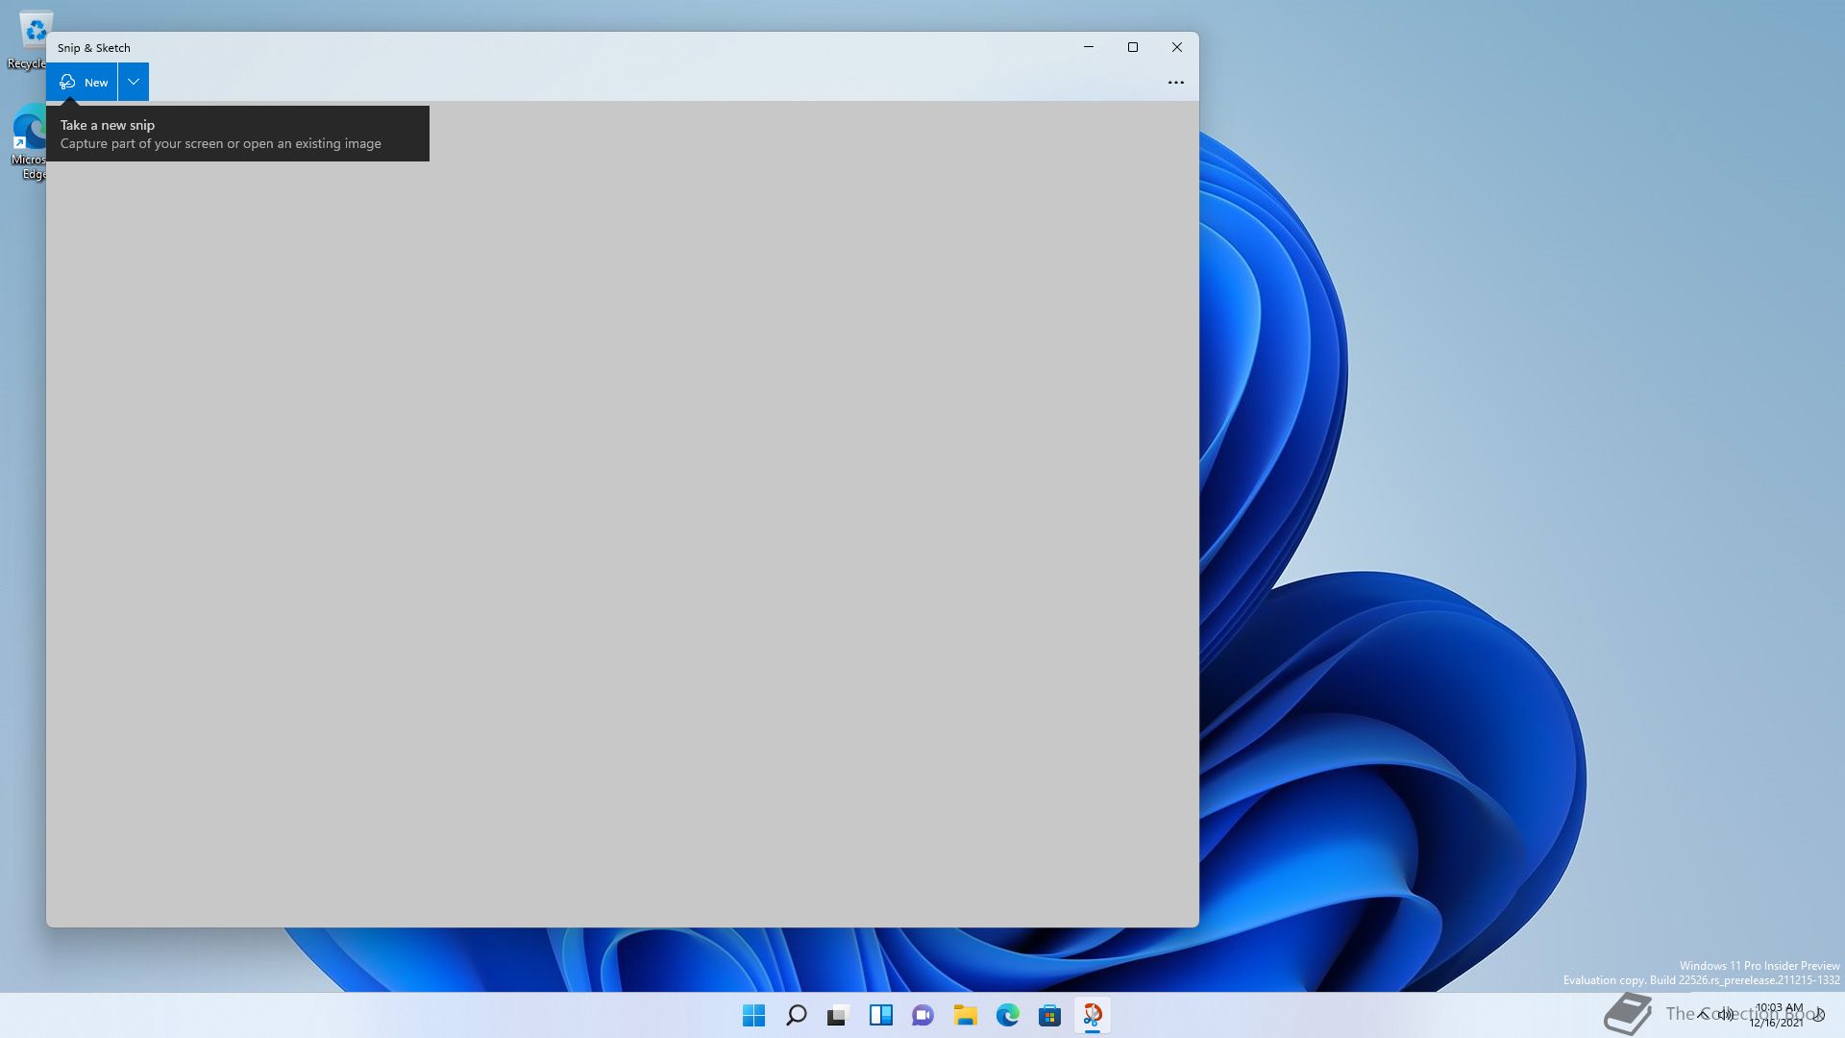Viewport: 1845px width, 1038px height.
Task: Open the Windows Start menu
Action: click(x=754, y=1015)
